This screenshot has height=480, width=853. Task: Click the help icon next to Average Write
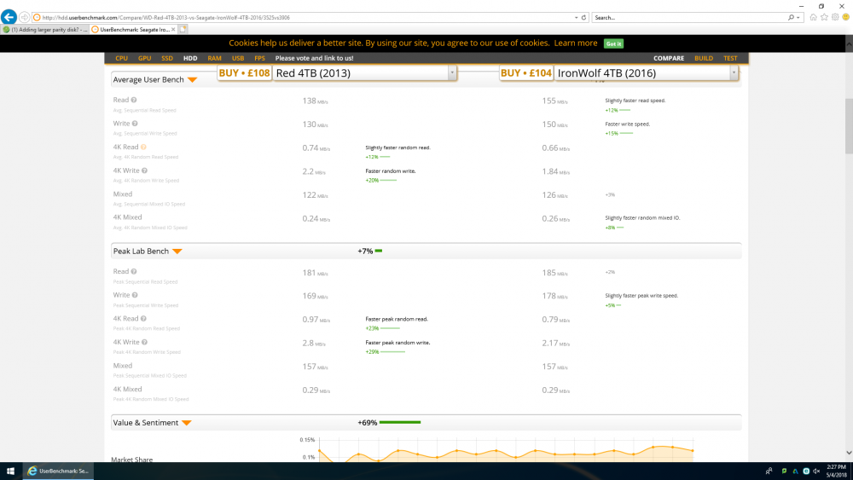coord(135,124)
